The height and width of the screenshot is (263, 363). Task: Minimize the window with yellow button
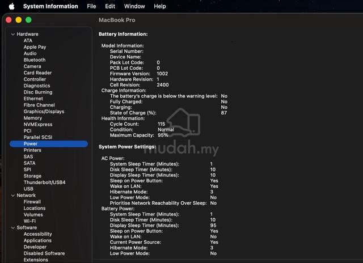pyautogui.click(x=19, y=20)
